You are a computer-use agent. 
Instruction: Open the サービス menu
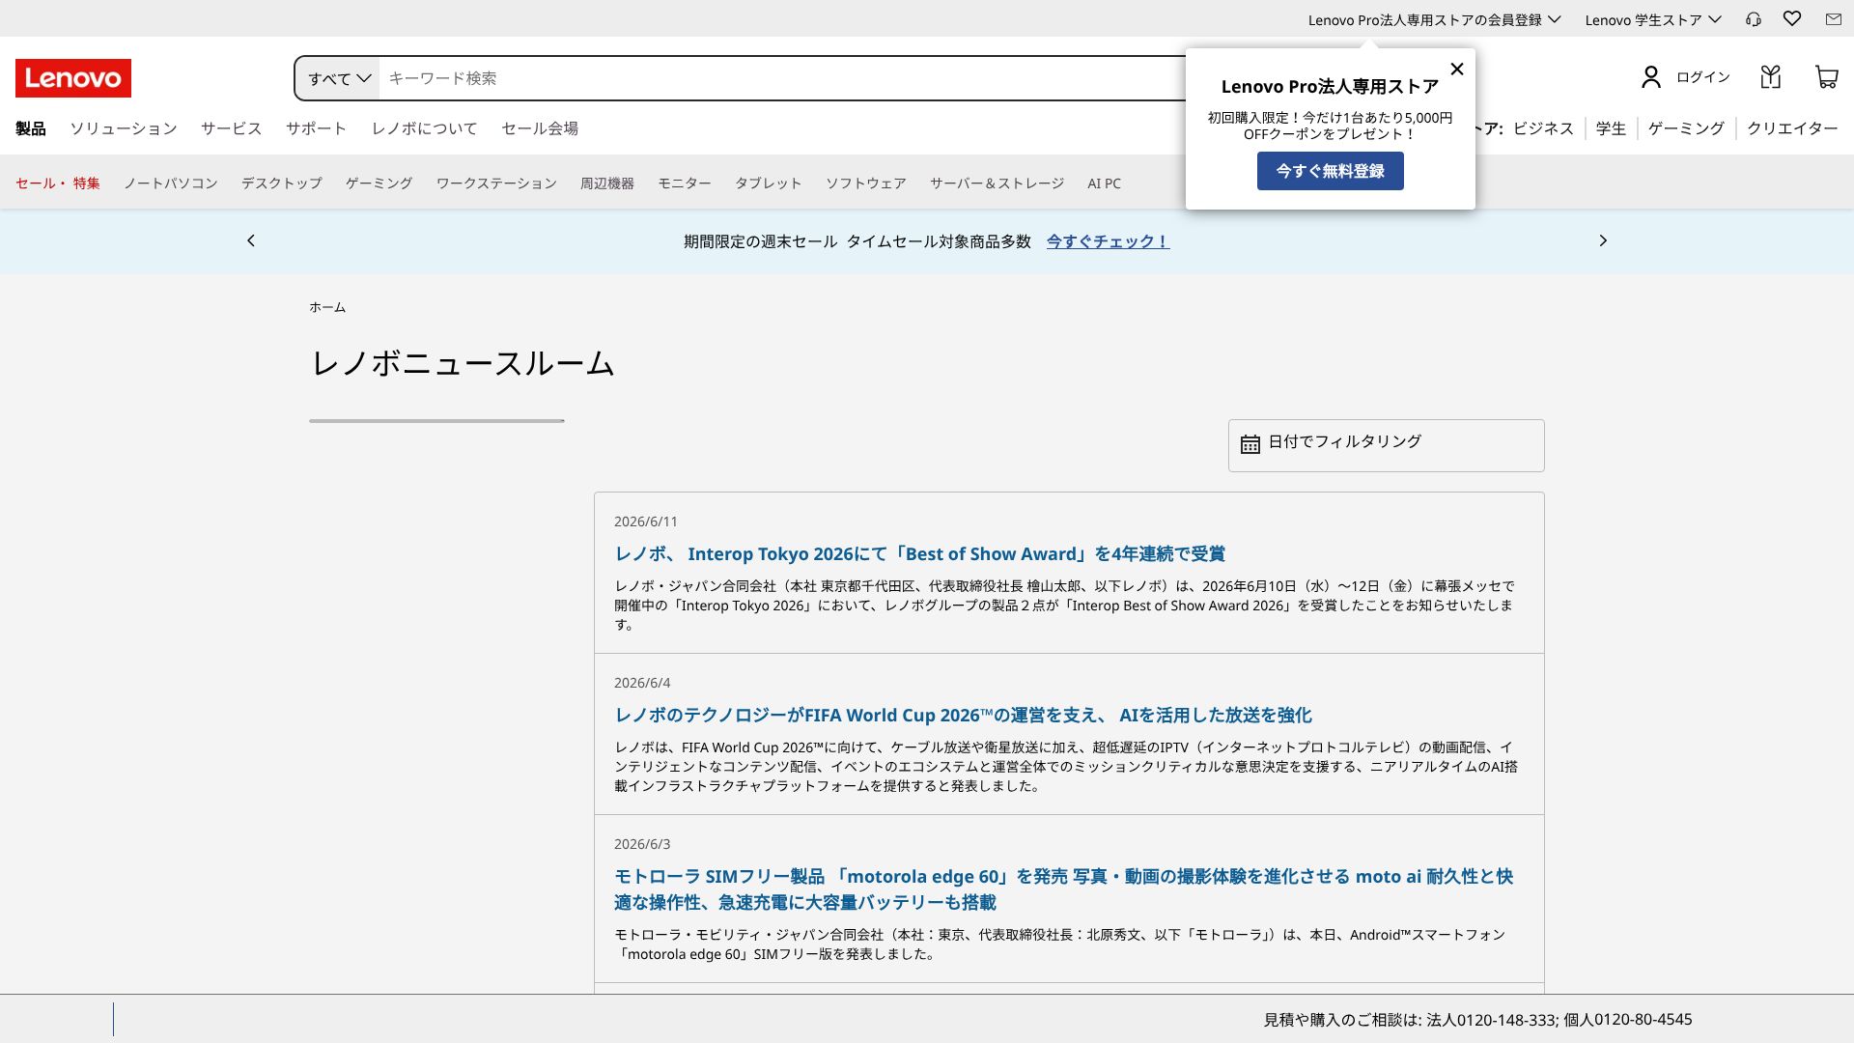pos(232,128)
